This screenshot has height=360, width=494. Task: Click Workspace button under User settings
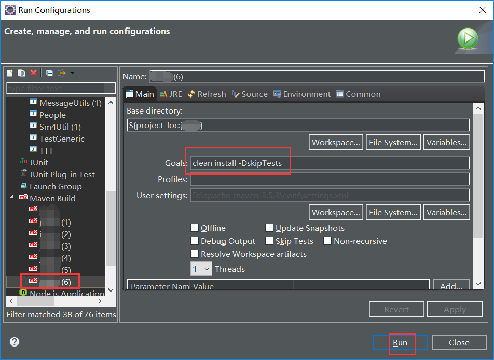tap(336, 213)
